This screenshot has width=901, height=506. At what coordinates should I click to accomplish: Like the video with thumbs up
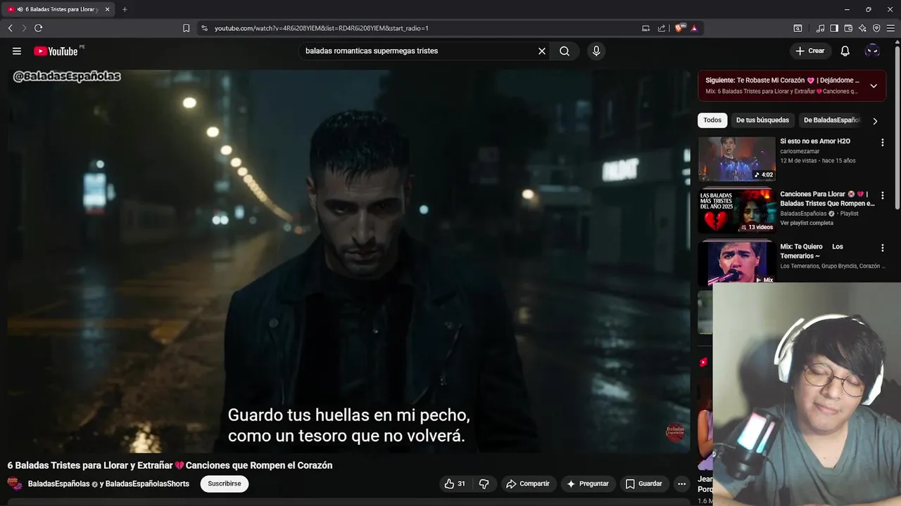(x=456, y=484)
